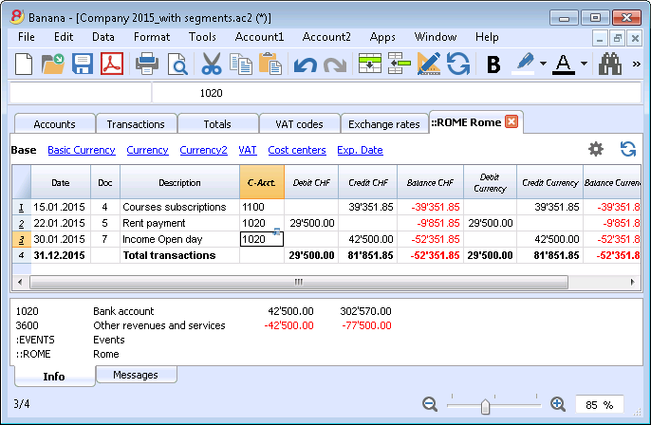Open a file with the folder icon
The image size is (651, 425).
(53, 65)
